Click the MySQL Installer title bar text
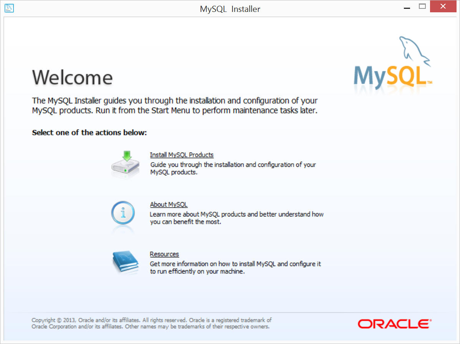 230,9
